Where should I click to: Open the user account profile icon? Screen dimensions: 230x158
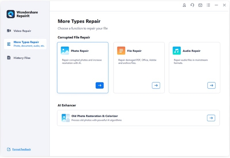(x=184, y=5)
